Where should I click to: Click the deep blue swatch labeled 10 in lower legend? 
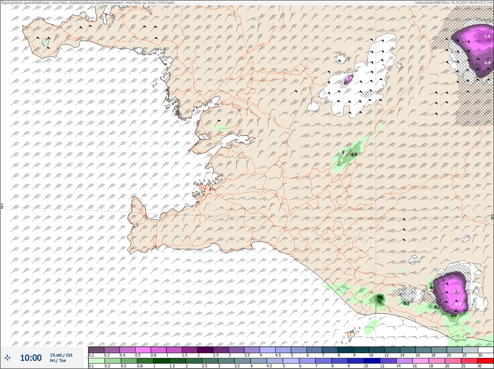coord(372,361)
